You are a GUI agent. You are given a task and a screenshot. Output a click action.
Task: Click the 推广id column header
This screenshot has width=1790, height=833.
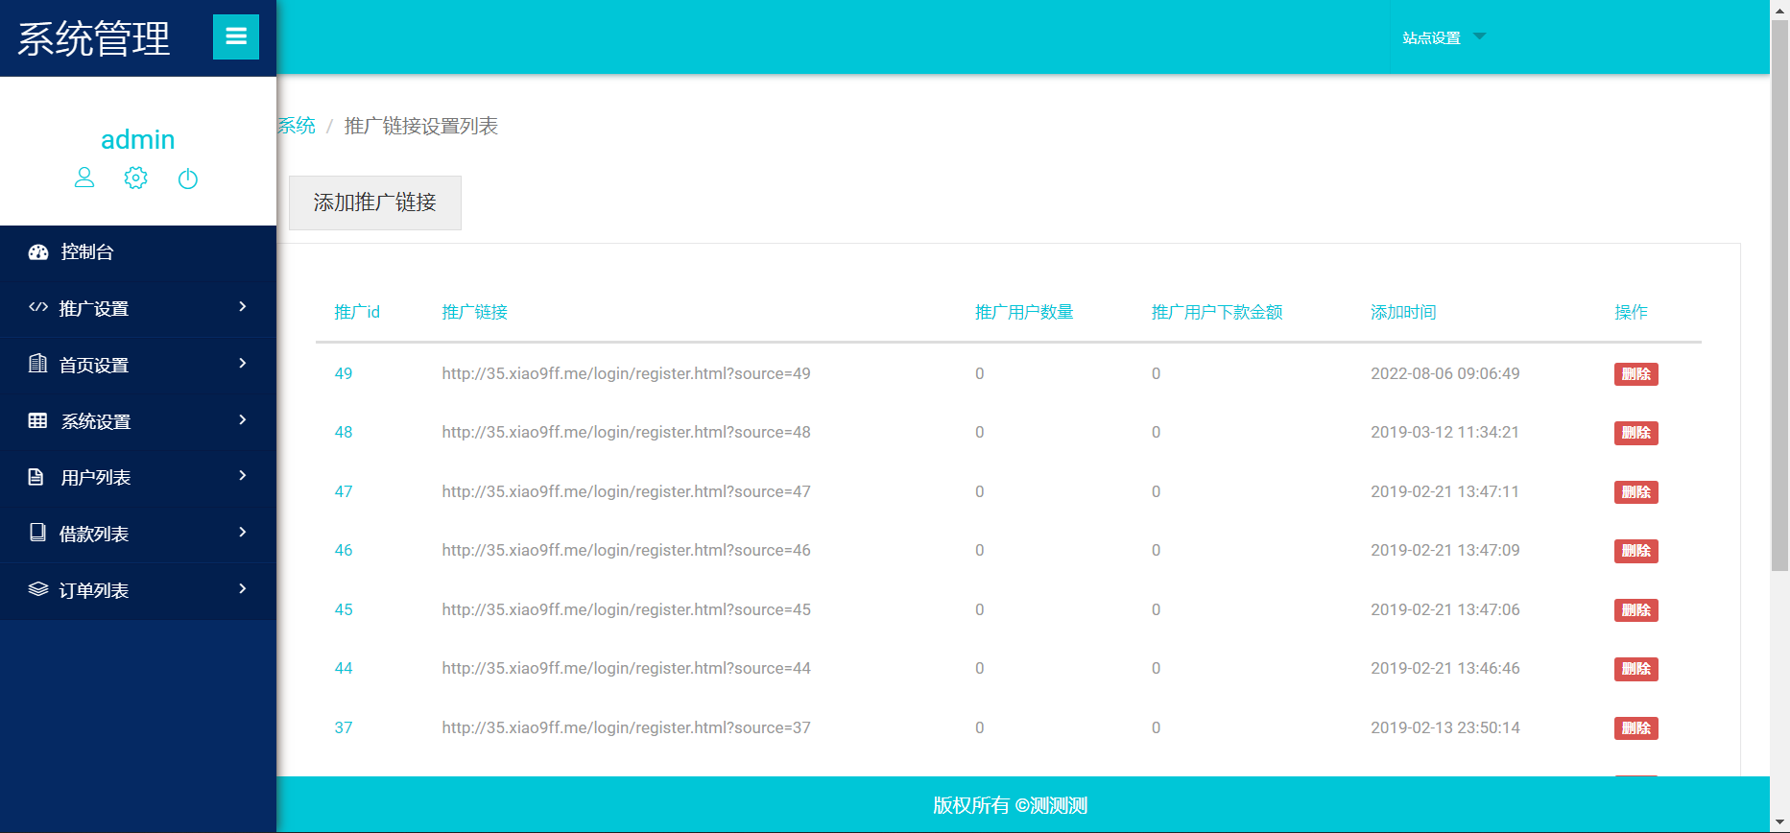coord(357,312)
